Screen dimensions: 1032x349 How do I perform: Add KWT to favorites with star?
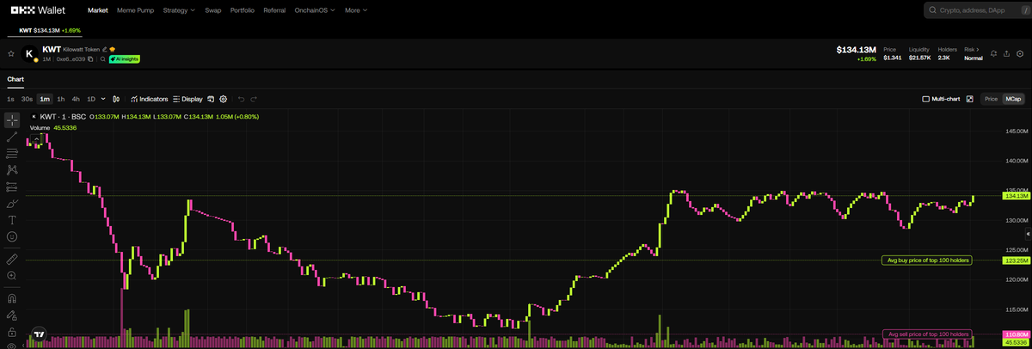(x=11, y=53)
